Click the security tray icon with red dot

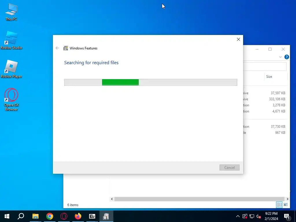245,216
